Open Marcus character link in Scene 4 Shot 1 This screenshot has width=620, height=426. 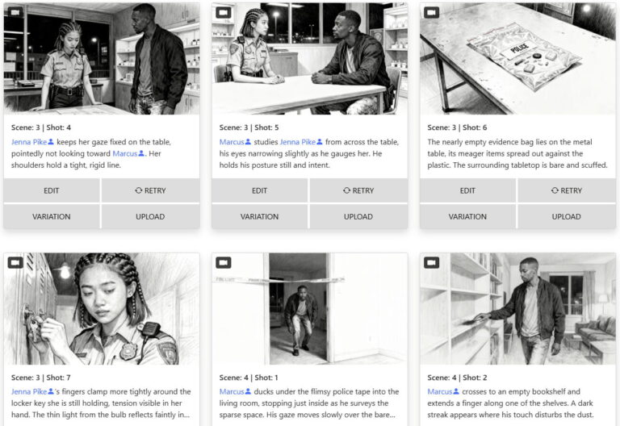tap(234, 392)
